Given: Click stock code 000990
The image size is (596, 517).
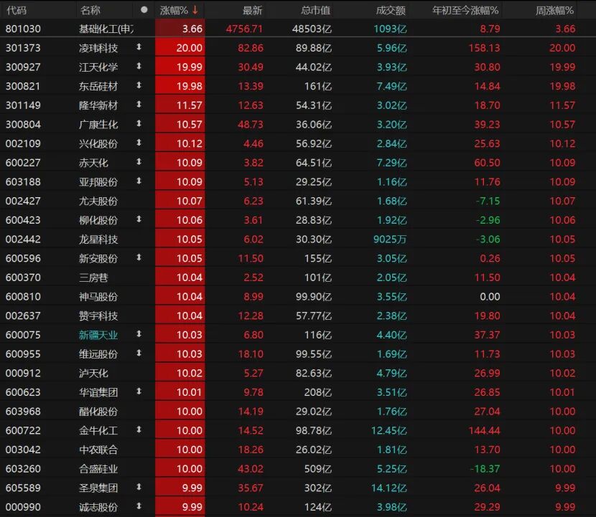Looking at the screenshot, I should 23,507.
